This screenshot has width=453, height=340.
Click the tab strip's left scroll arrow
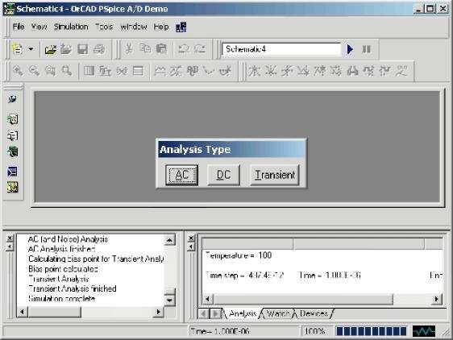point(204,313)
